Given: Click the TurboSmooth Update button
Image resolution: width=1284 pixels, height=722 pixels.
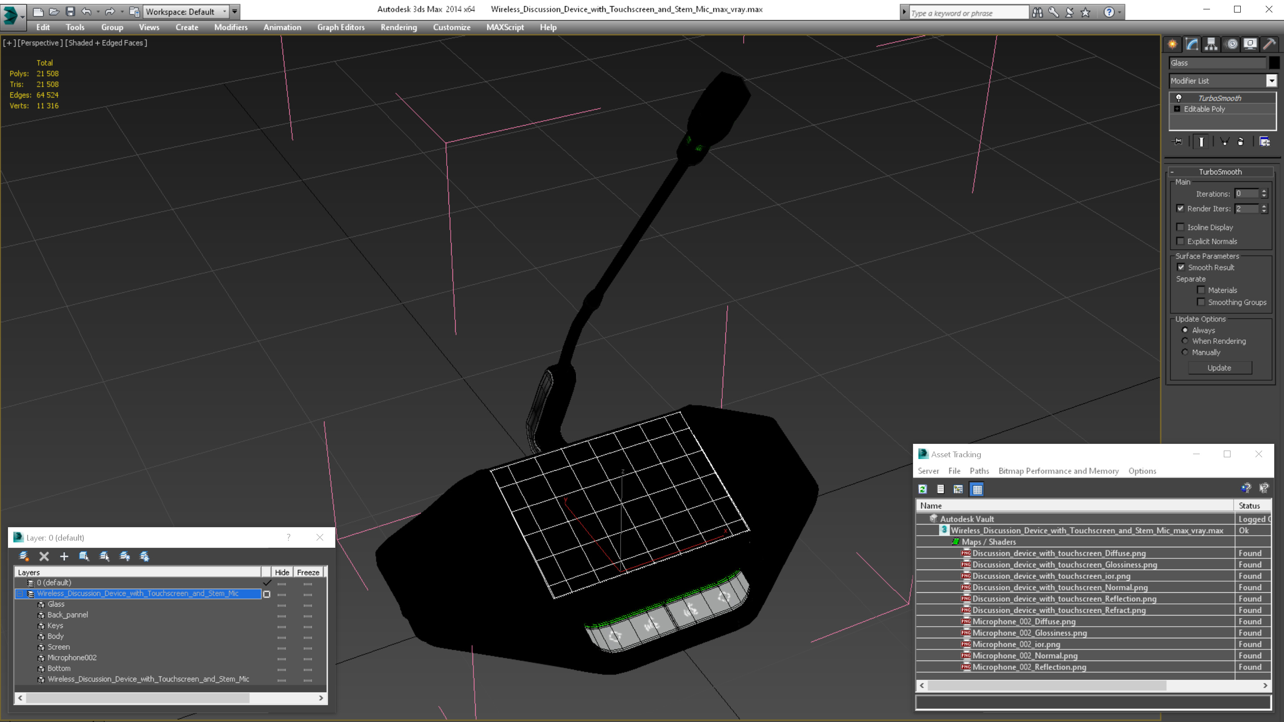Looking at the screenshot, I should click(1219, 368).
